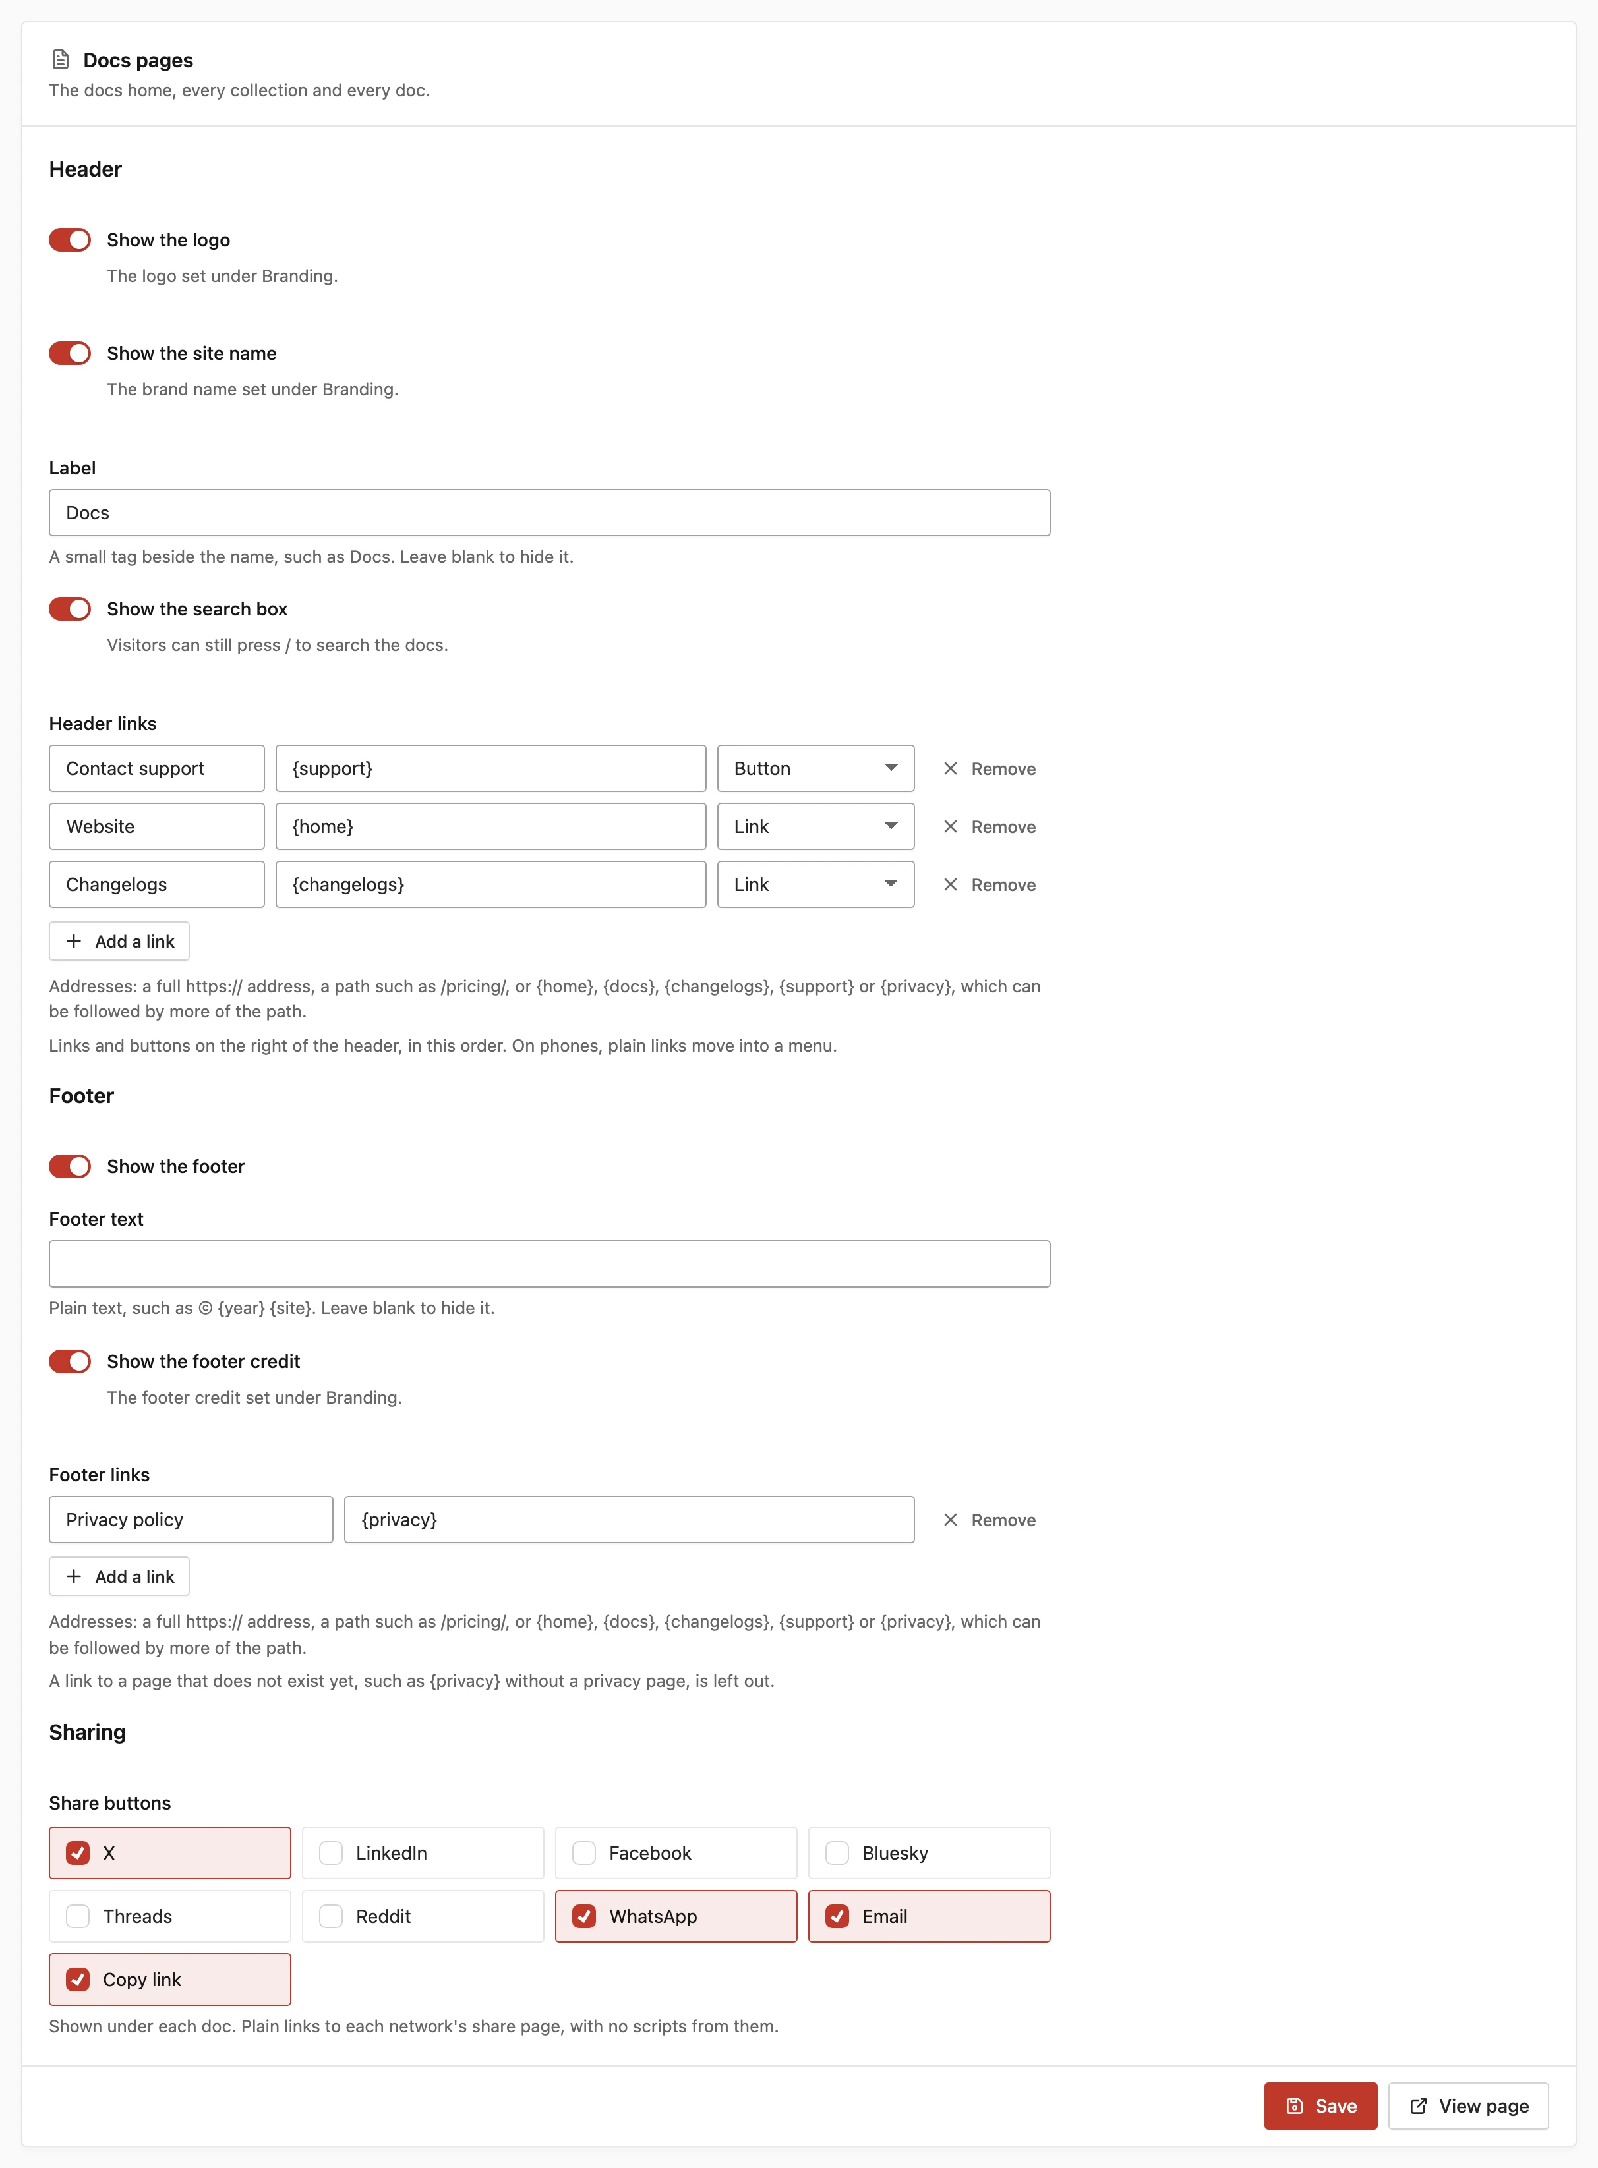The height and width of the screenshot is (2168, 1598).
Task: Tick the Threads share checkbox
Action: tap(78, 1916)
